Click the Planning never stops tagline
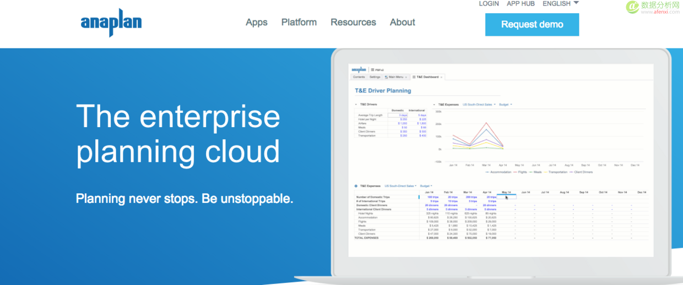Viewport: 683px width, 285px height. 185,198
